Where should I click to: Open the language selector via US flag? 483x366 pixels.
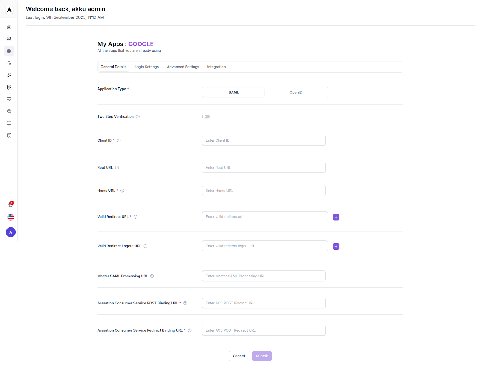[11, 217]
